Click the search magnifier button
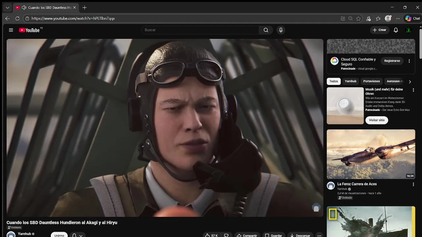The image size is (422, 237). [x=266, y=30]
